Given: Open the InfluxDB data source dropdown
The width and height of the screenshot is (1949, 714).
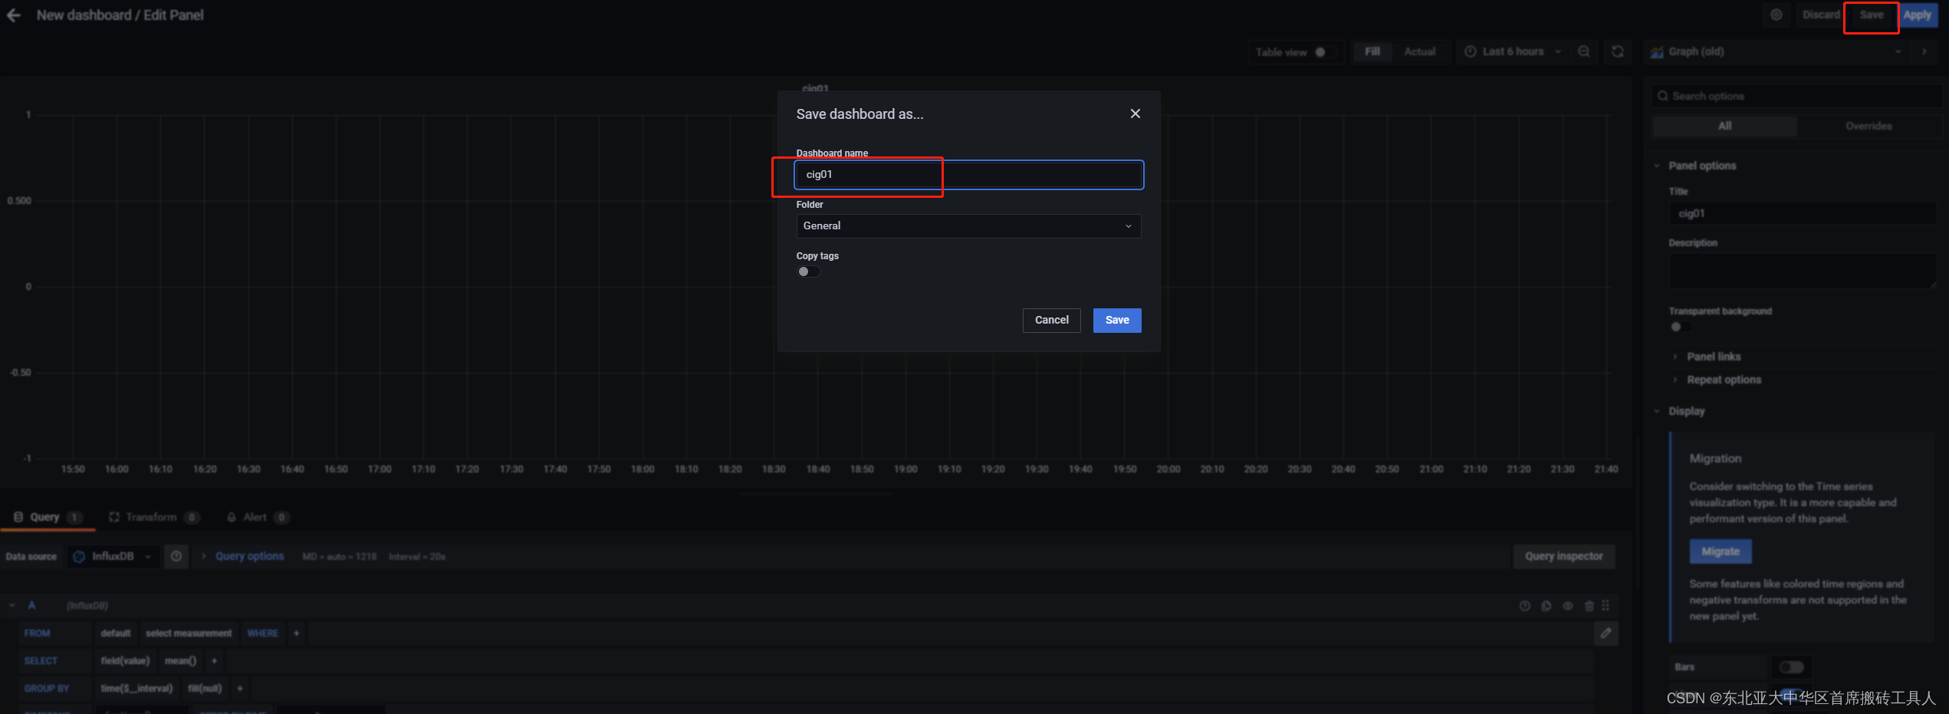Looking at the screenshot, I should coord(113,557).
